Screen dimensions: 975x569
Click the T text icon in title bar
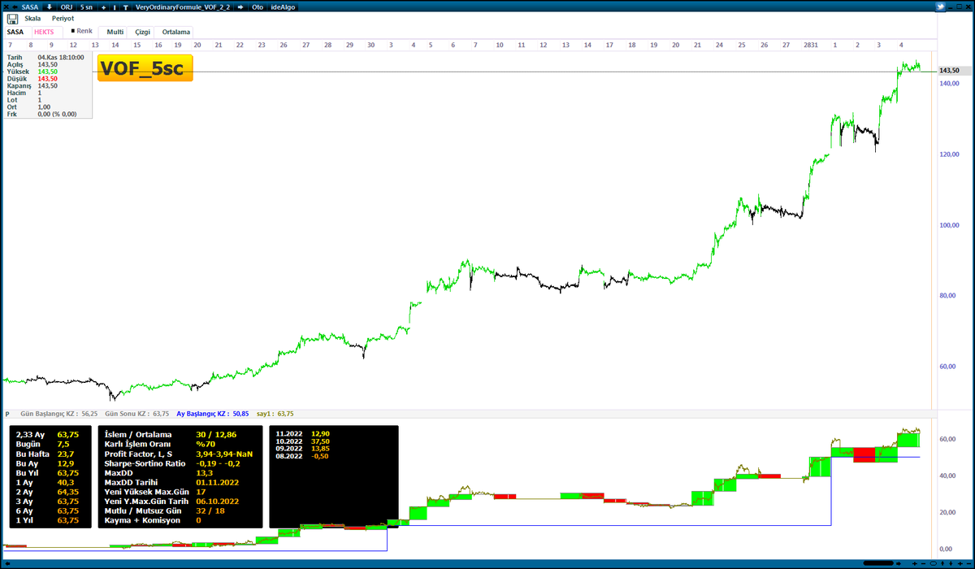point(126,7)
